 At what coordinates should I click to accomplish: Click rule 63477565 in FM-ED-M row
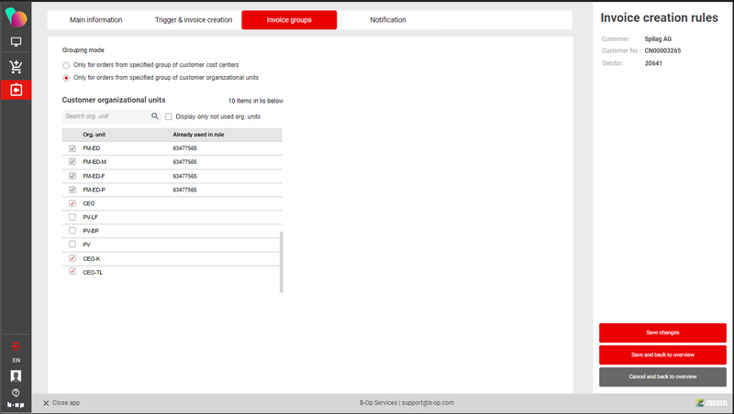pos(185,162)
